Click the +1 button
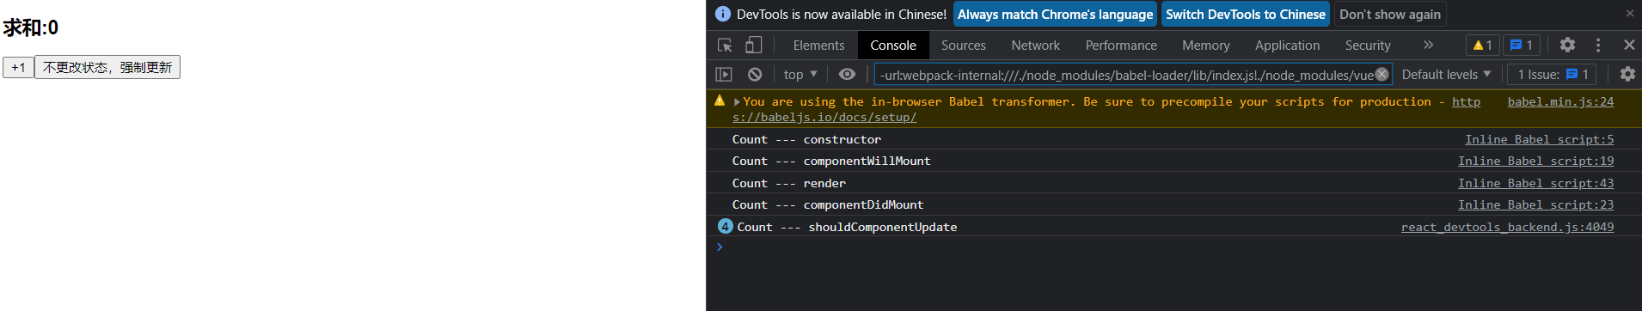 pyautogui.click(x=18, y=68)
